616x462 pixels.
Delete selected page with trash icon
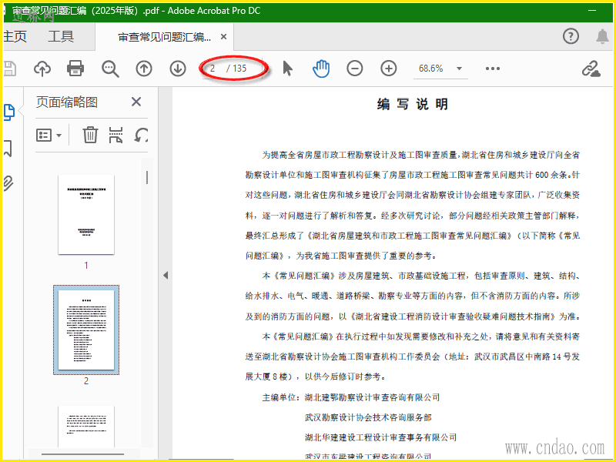[x=90, y=135]
